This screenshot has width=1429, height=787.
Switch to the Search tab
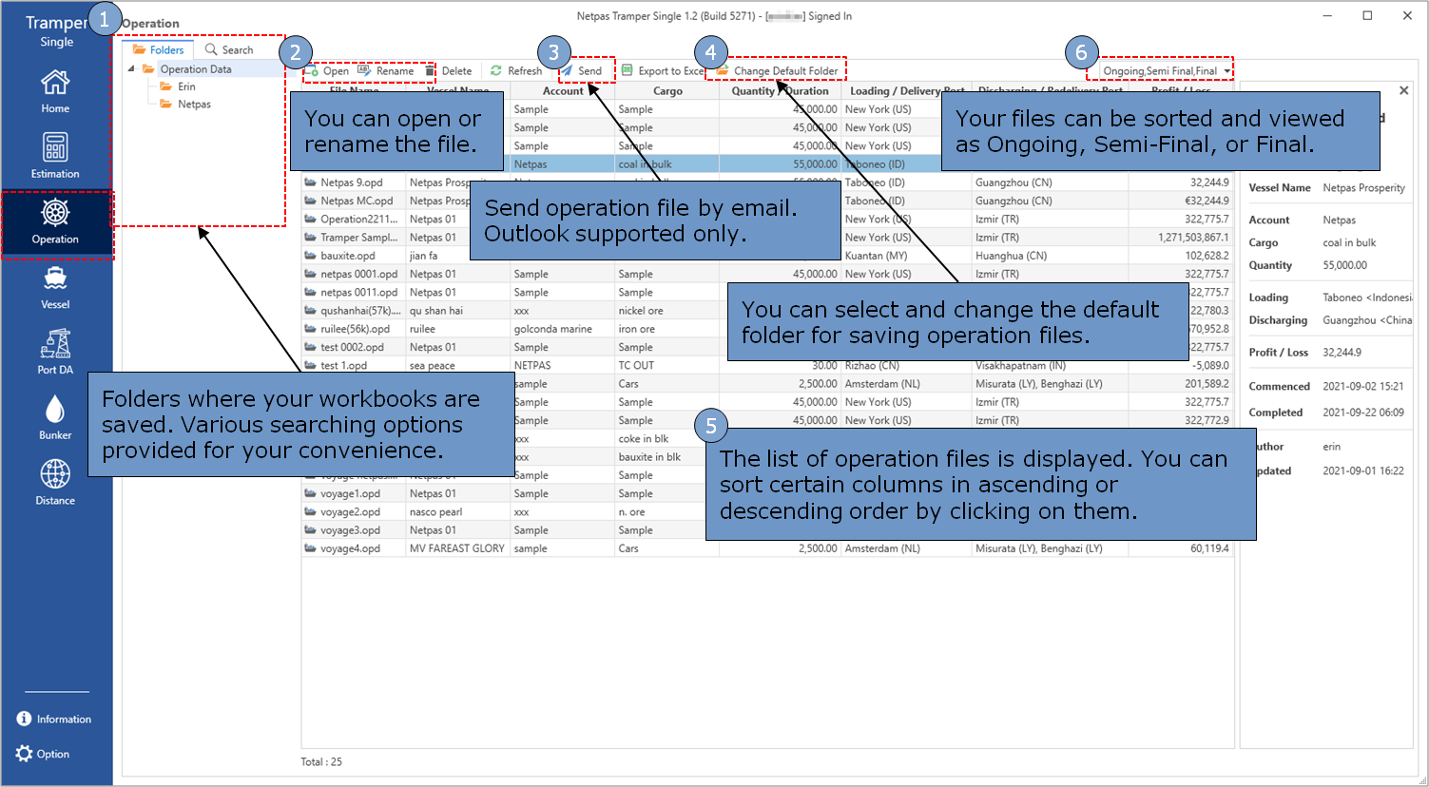tap(229, 49)
